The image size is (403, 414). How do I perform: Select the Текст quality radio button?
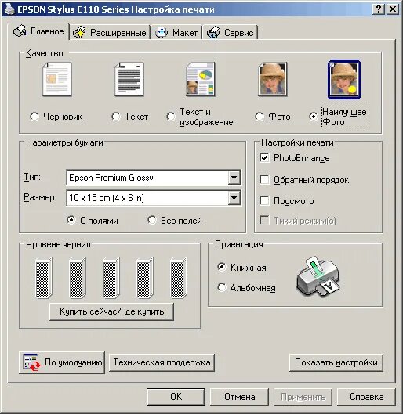(x=116, y=117)
